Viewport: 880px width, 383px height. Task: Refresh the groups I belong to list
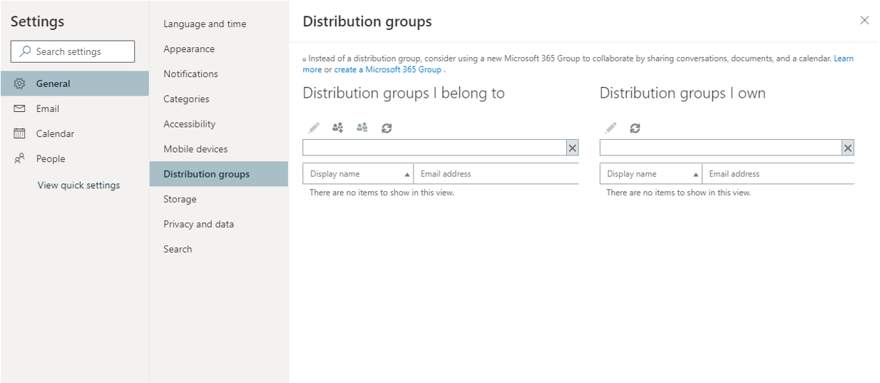[387, 128]
